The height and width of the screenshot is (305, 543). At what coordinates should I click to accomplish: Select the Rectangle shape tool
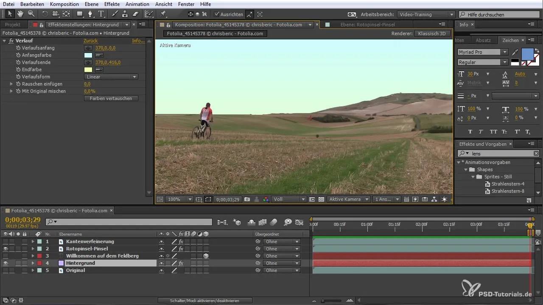pos(80,14)
